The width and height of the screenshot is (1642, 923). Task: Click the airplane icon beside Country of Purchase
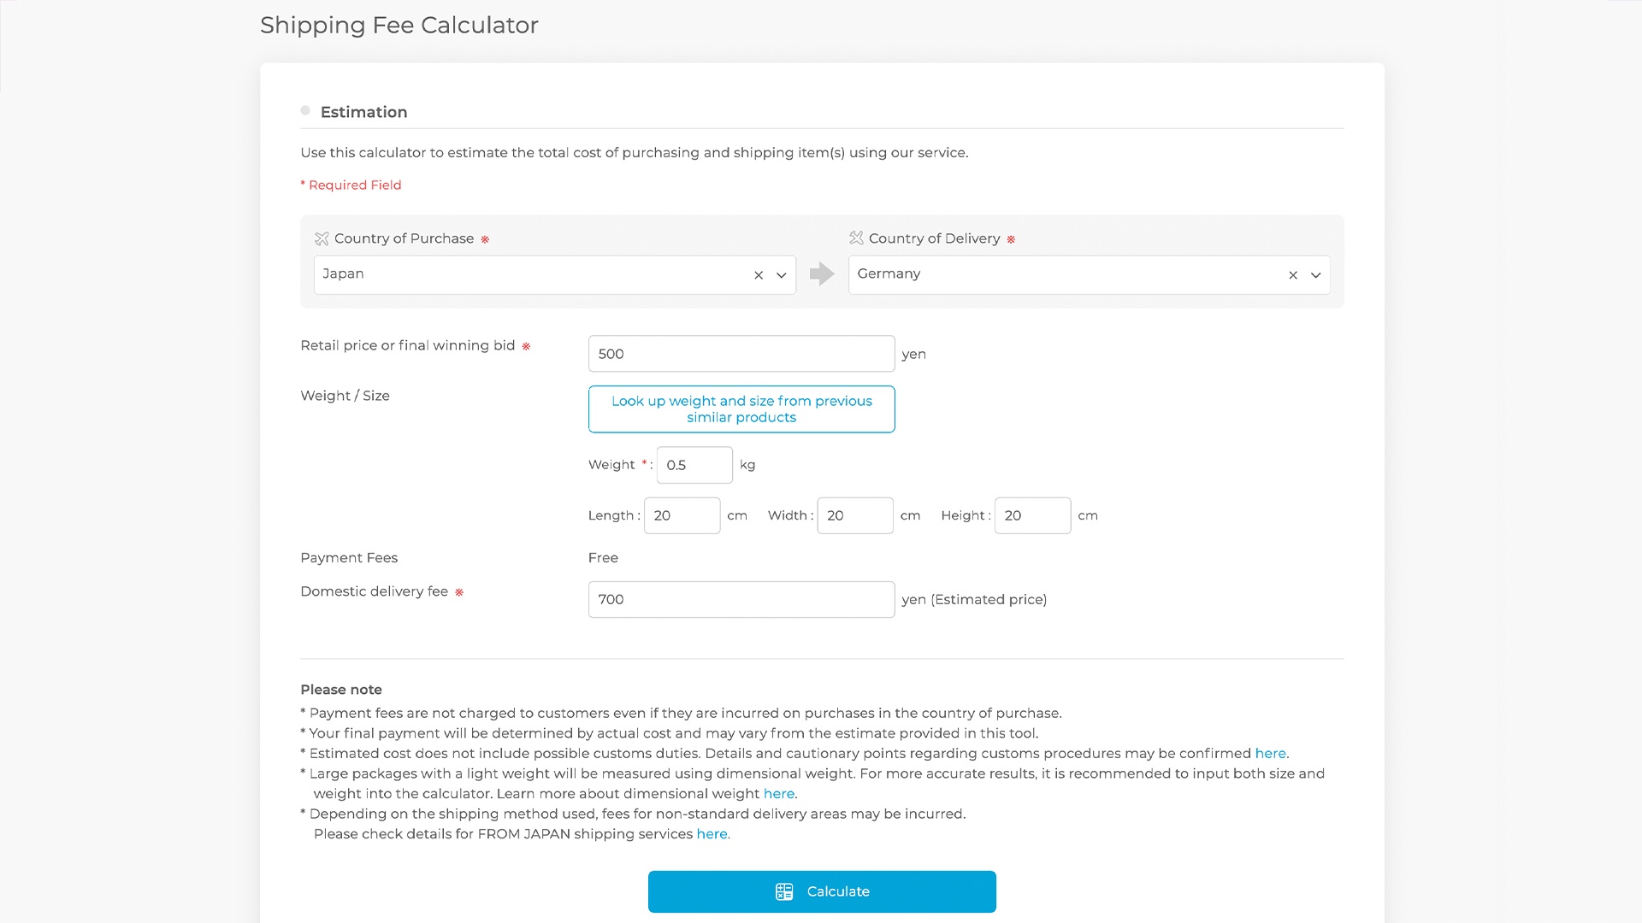coord(322,238)
